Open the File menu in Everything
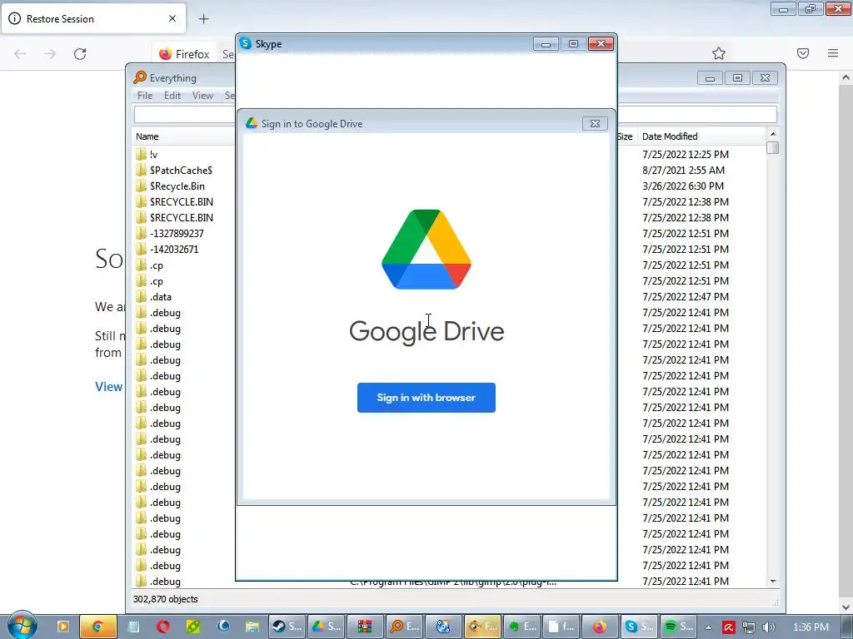 (x=145, y=96)
